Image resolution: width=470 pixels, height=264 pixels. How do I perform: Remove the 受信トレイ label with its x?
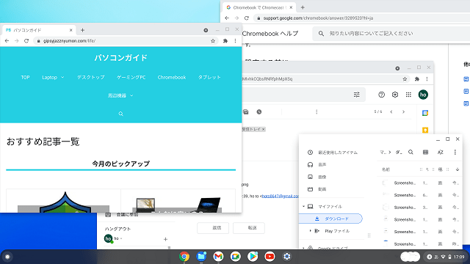(263, 129)
